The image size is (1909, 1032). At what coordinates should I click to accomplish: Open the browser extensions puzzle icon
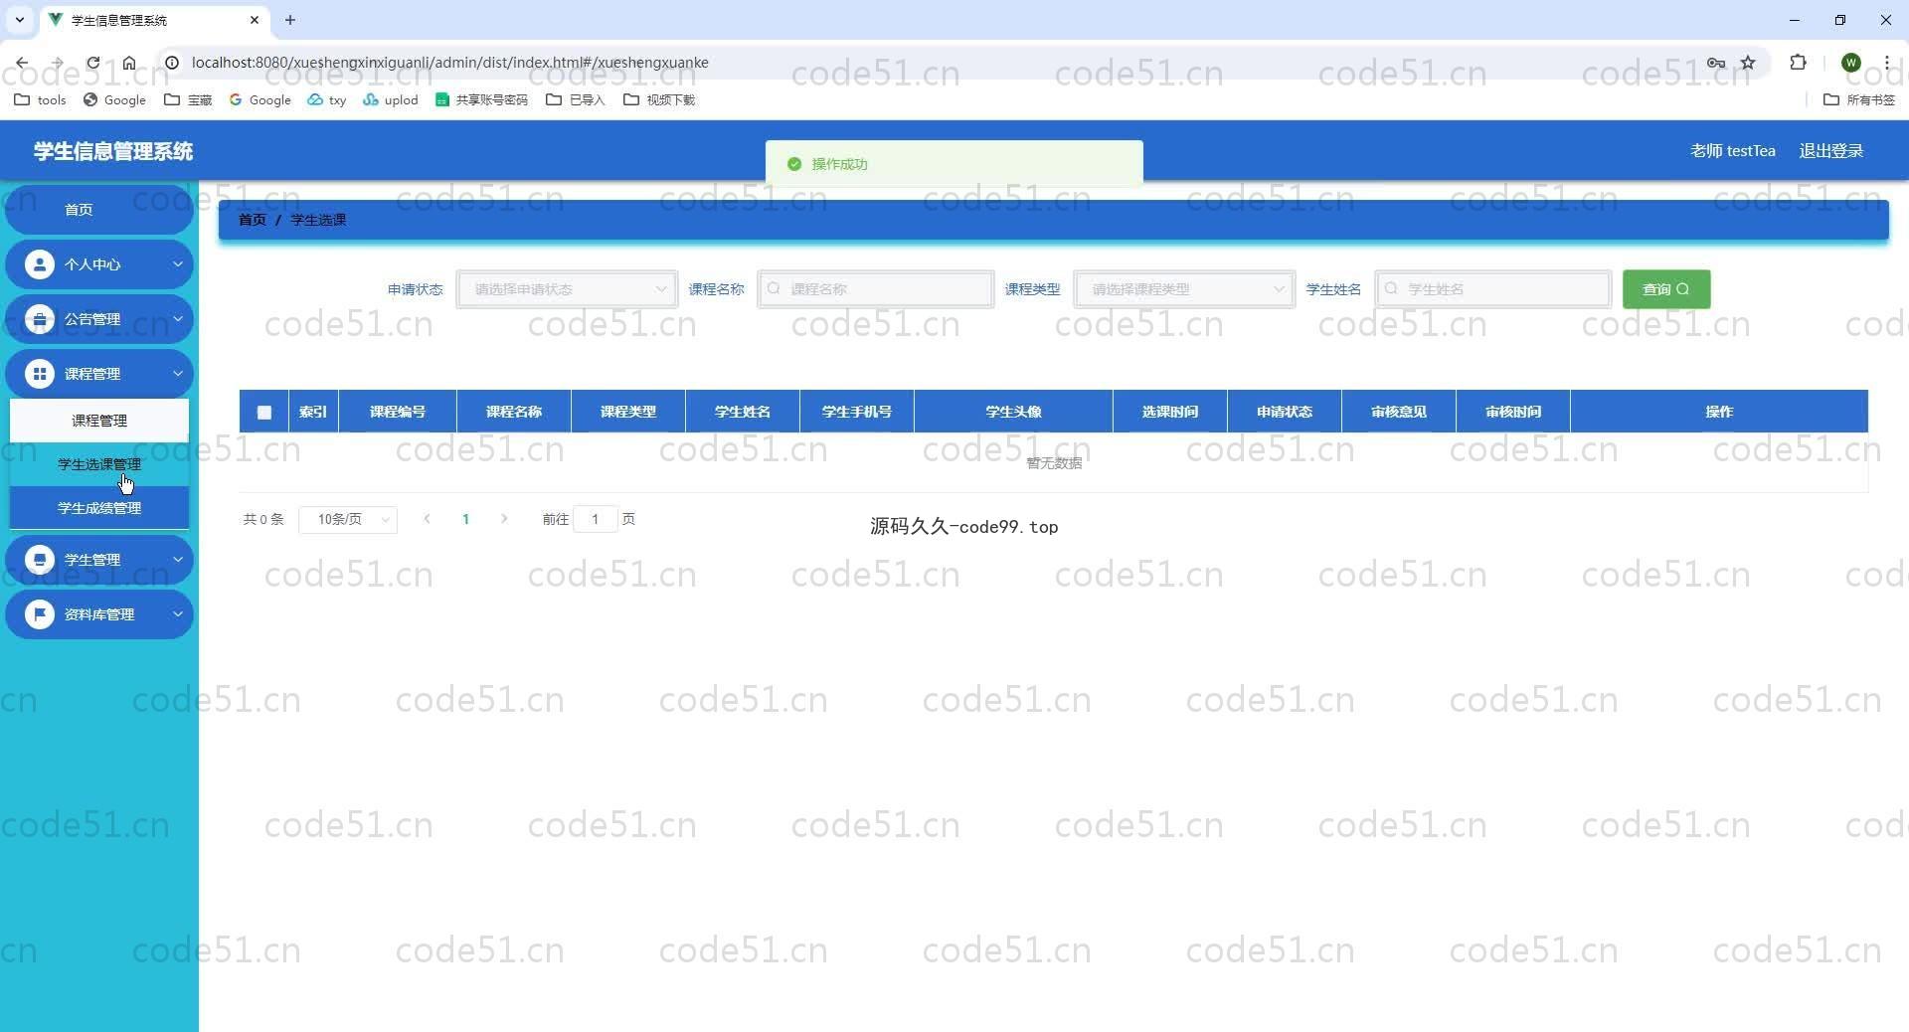[x=1798, y=63]
